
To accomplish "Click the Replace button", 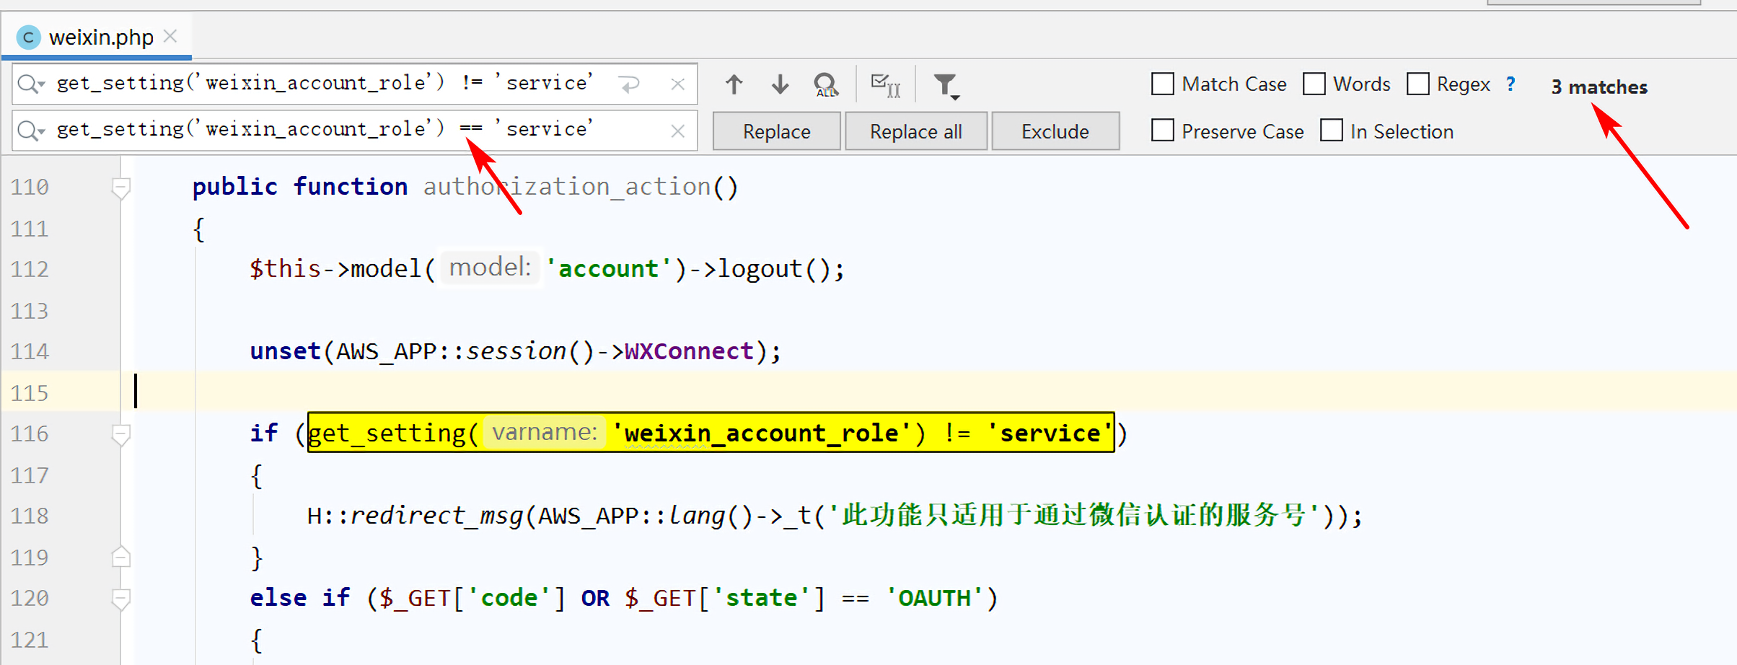I will pos(776,131).
